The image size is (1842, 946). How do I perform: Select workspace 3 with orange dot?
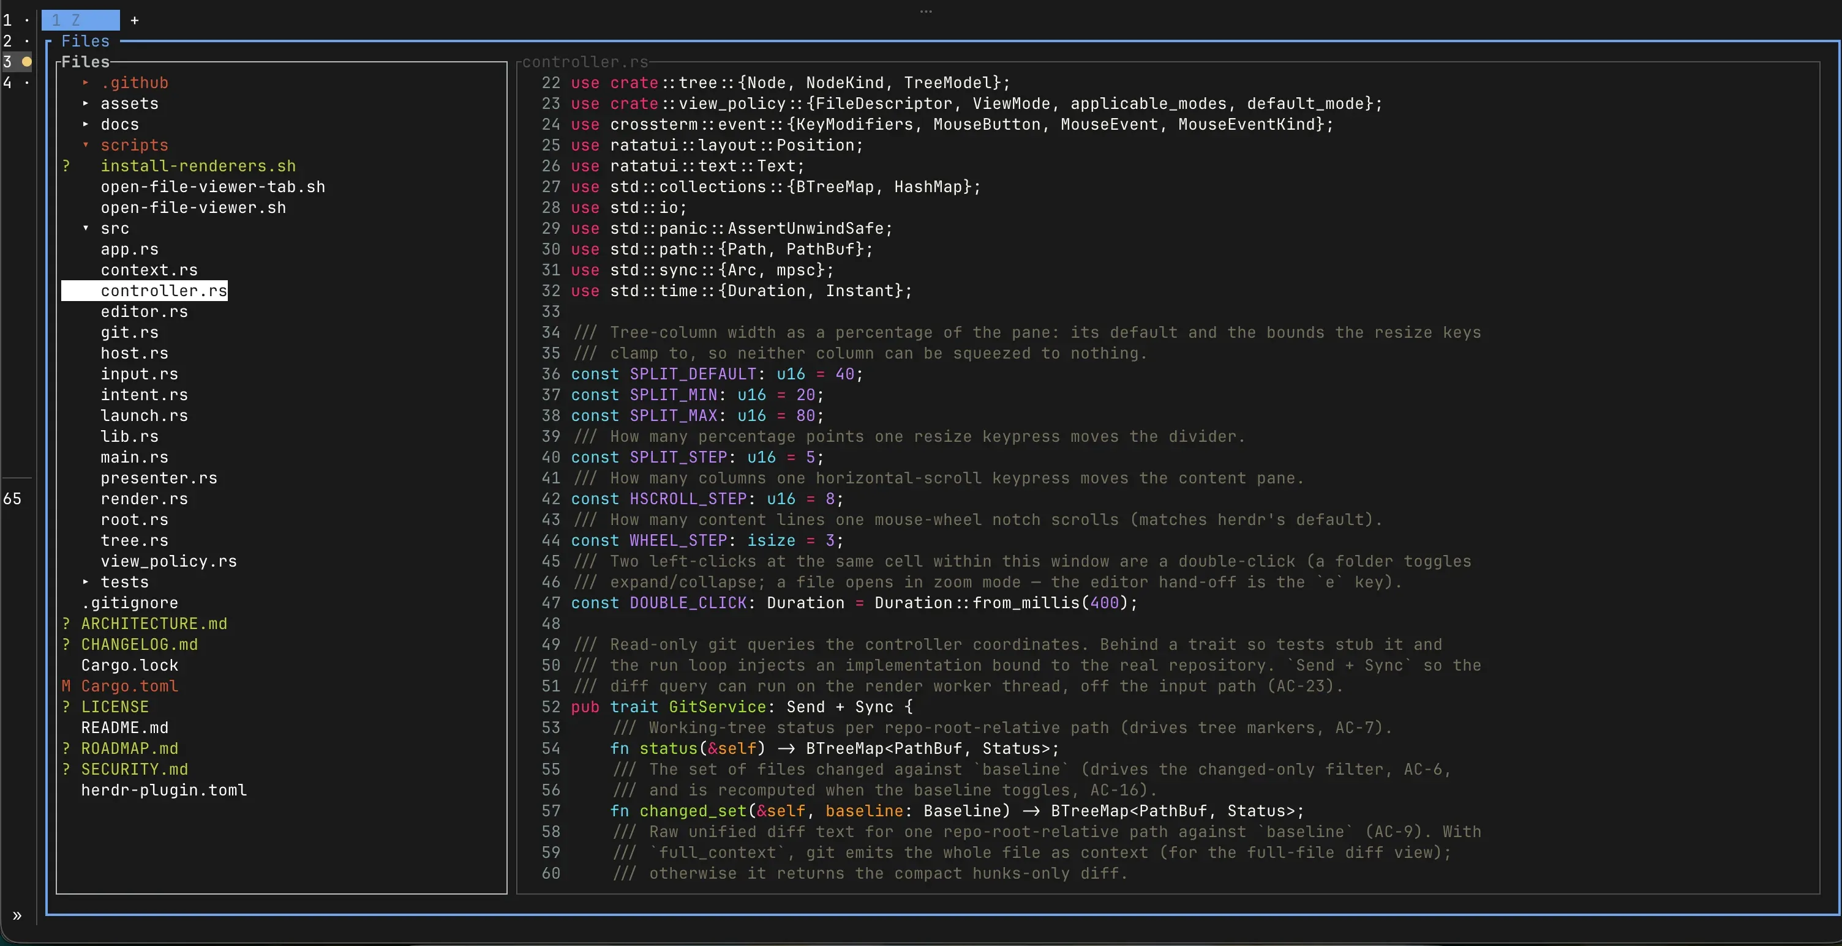(17, 62)
